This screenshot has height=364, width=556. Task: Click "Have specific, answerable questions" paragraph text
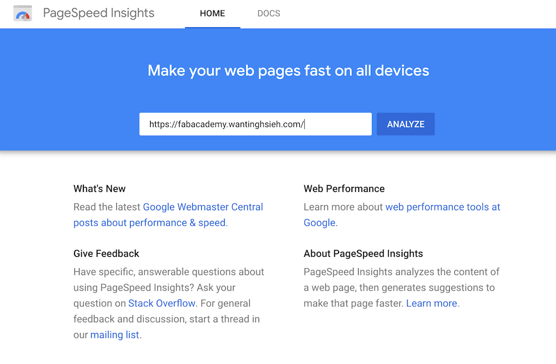coord(168,272)
